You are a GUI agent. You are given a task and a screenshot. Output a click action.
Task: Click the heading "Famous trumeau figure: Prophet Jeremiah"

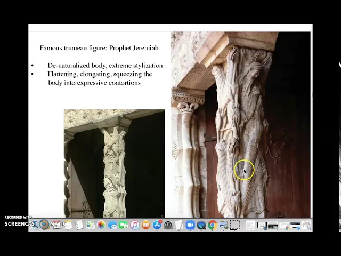point(99,48)
